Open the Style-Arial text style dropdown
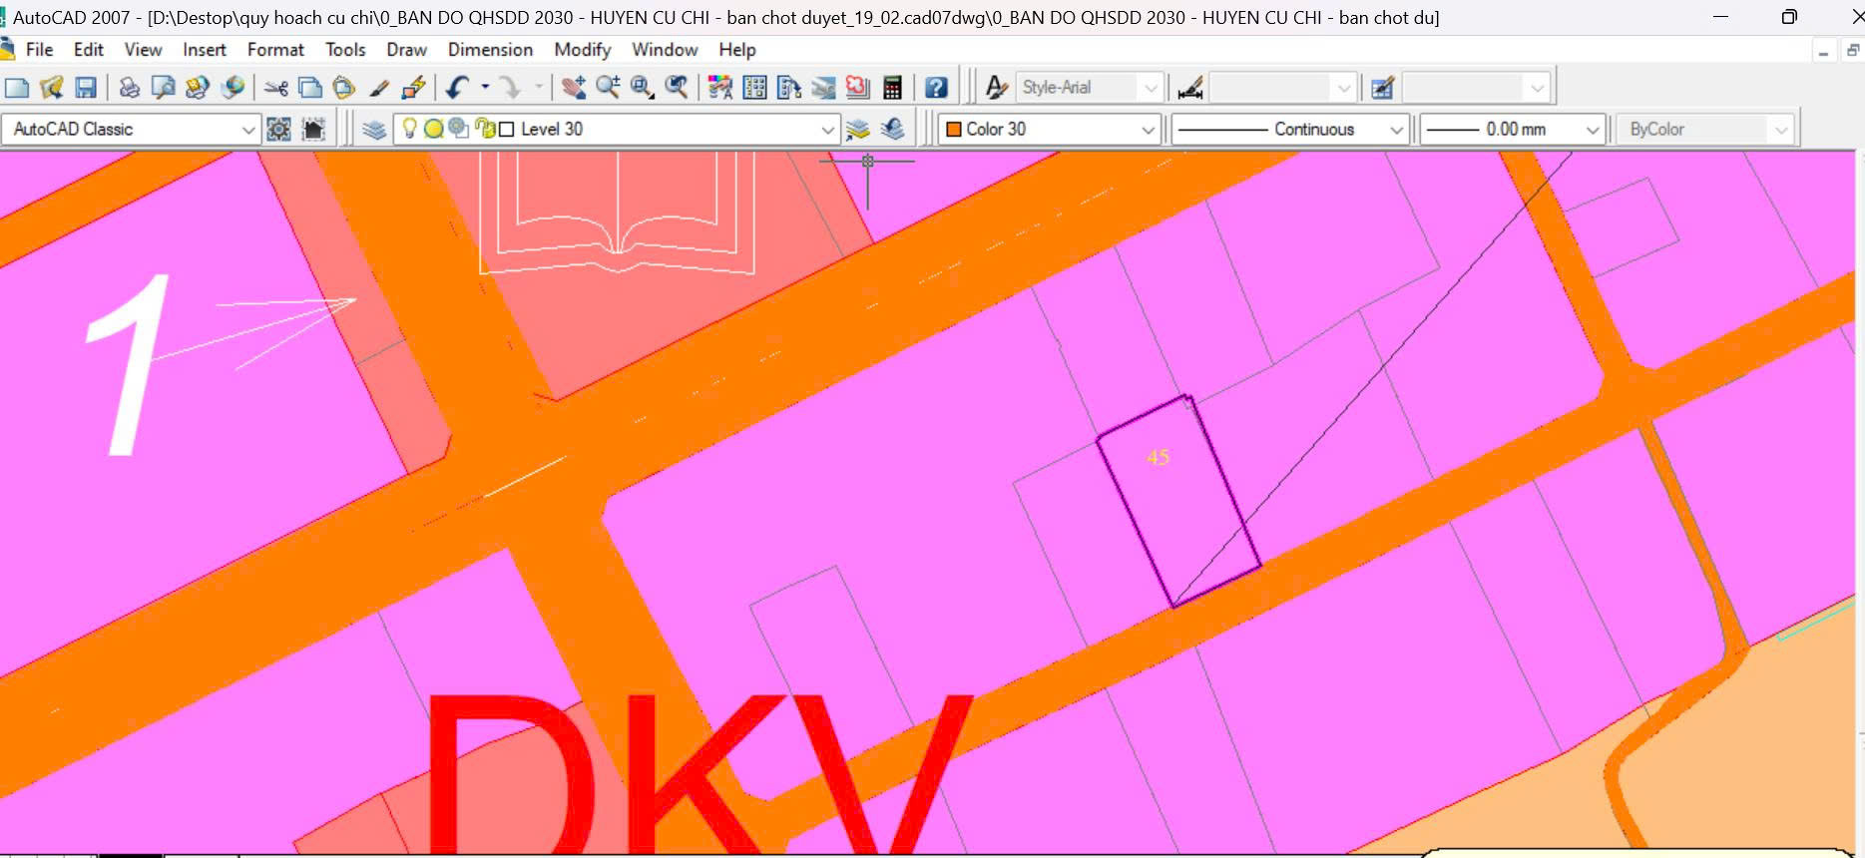 click(x=1151, y=88)
